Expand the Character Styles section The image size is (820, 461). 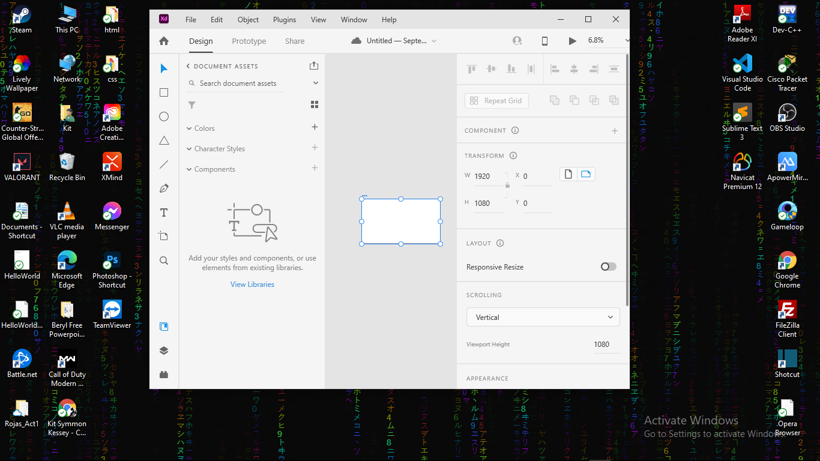219,149
